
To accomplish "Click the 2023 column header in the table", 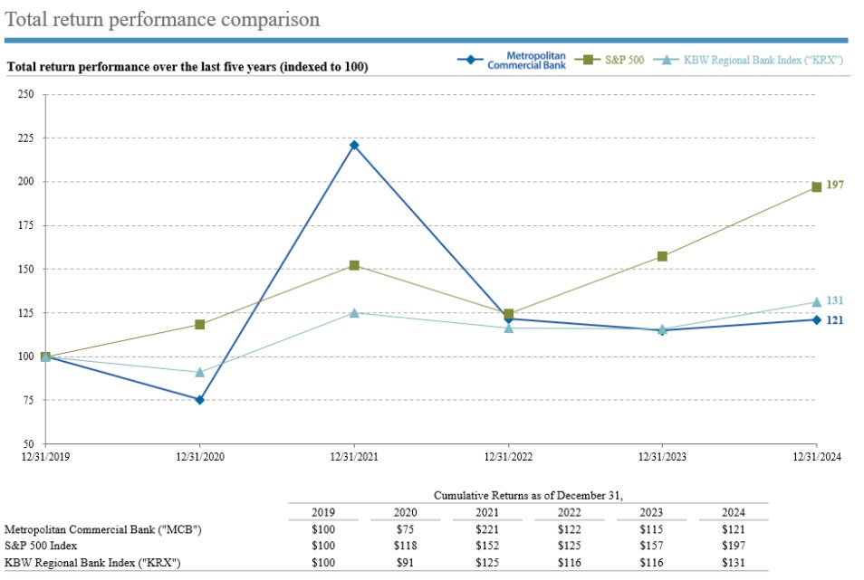I will pos(651,512).
